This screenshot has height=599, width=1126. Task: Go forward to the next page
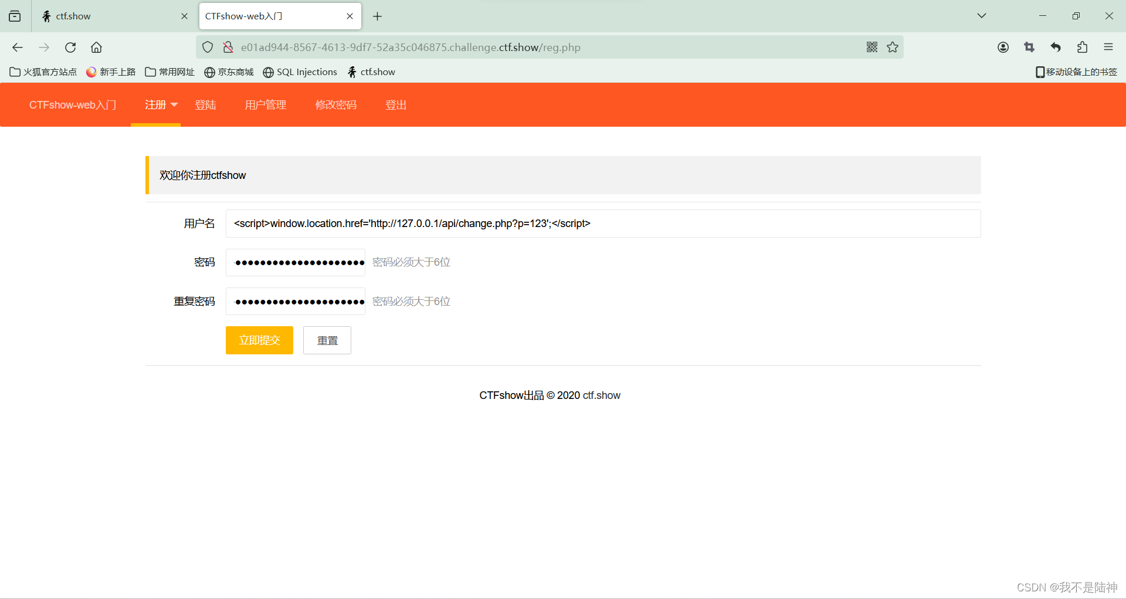[x=44, y=48]
